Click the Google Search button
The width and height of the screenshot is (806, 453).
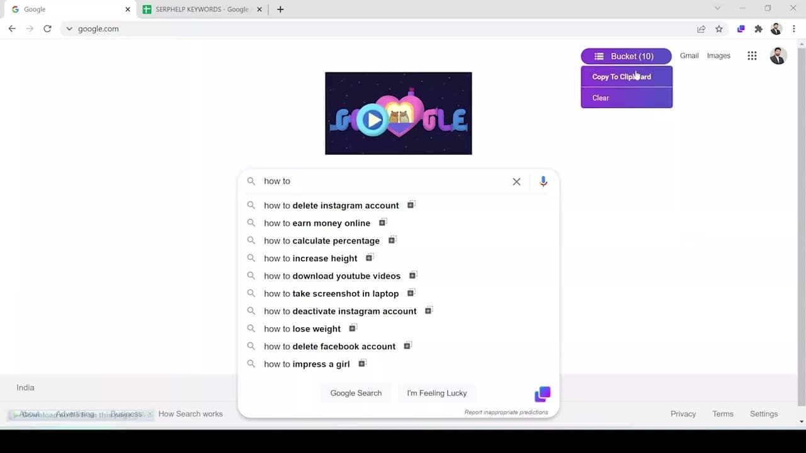click(356, 393)
